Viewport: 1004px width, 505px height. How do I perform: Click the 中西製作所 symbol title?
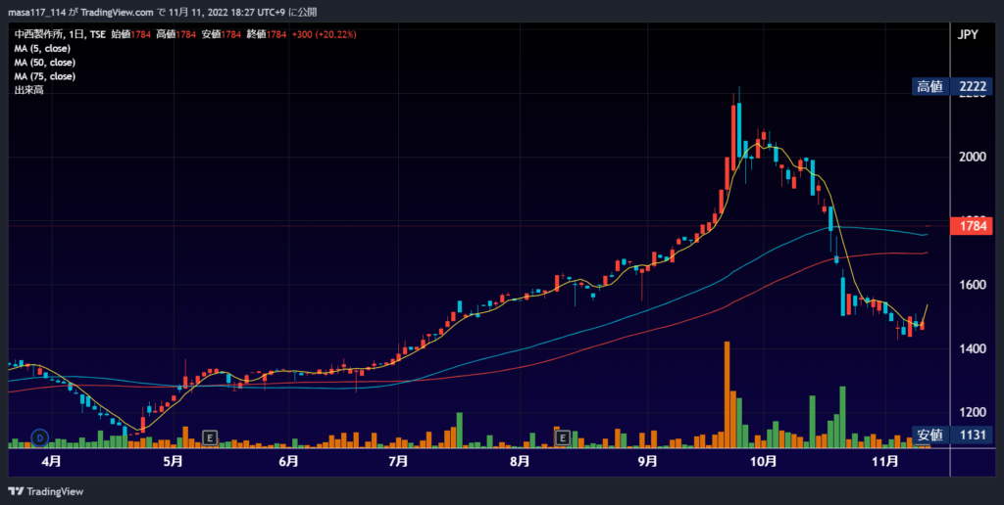(38, 34)
